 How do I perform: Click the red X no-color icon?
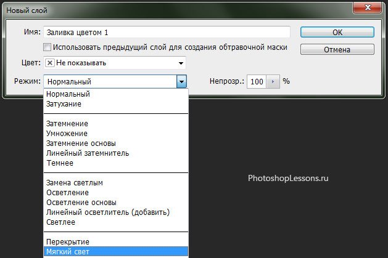(49, 63)
